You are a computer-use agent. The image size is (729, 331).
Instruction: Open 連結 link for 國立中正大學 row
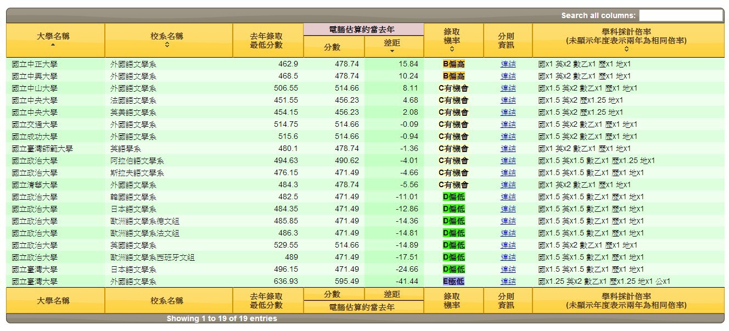coord(508,64)
